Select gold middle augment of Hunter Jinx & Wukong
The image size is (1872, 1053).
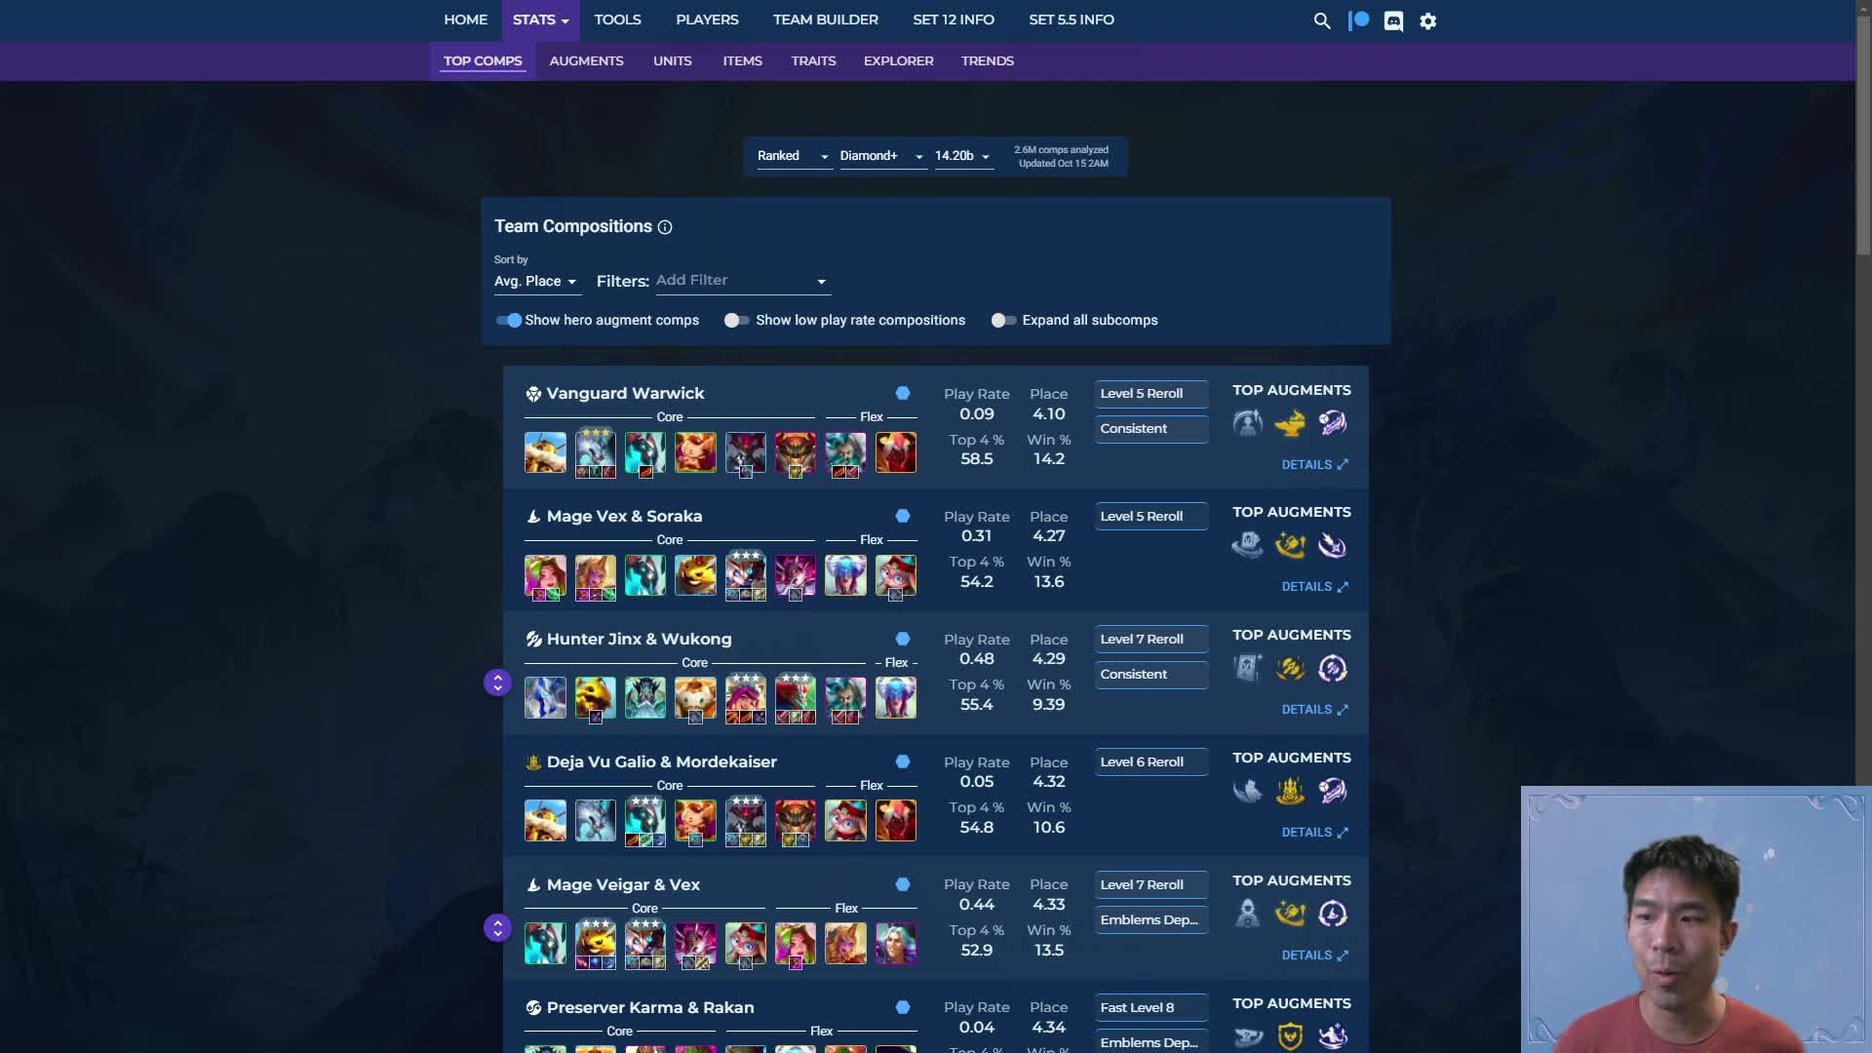pos(1290,668)
